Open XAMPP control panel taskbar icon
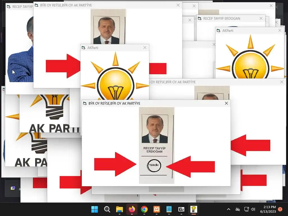The width and height of the screenshot is (288, 216). (x=156, y=209)
